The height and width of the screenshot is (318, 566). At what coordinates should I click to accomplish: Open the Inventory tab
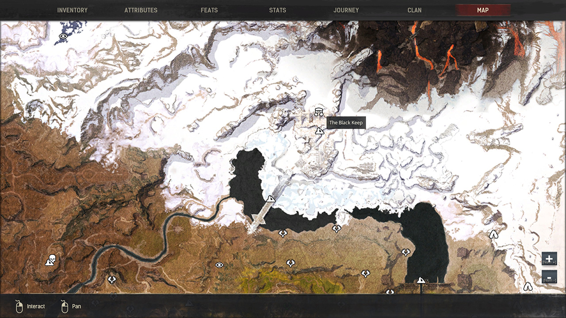click(x=73, y=10)
